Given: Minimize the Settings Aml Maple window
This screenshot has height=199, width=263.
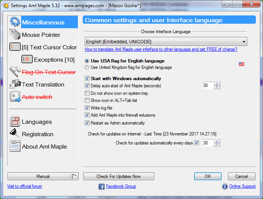Looking at the screenshot, I should 227,5.
